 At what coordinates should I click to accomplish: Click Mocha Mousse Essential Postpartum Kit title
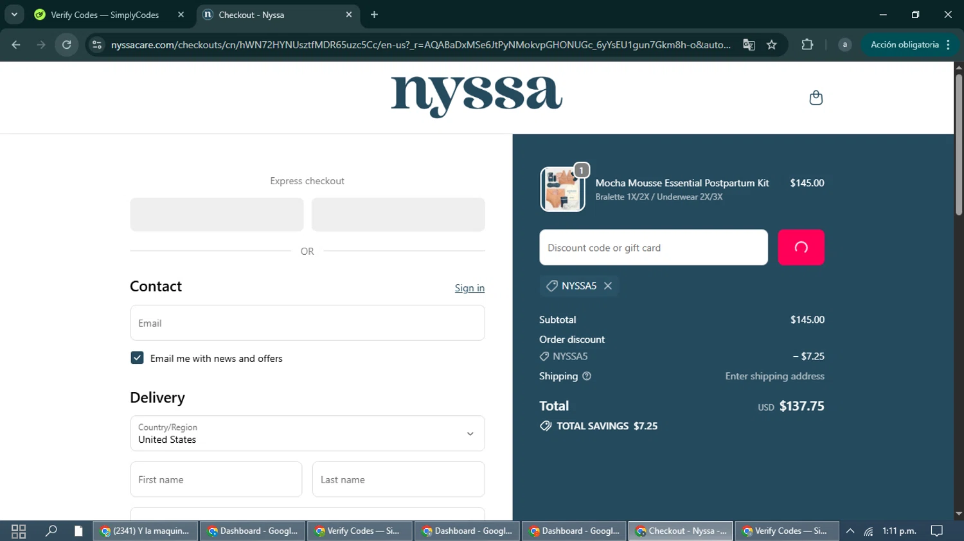(x=682, y=183)
